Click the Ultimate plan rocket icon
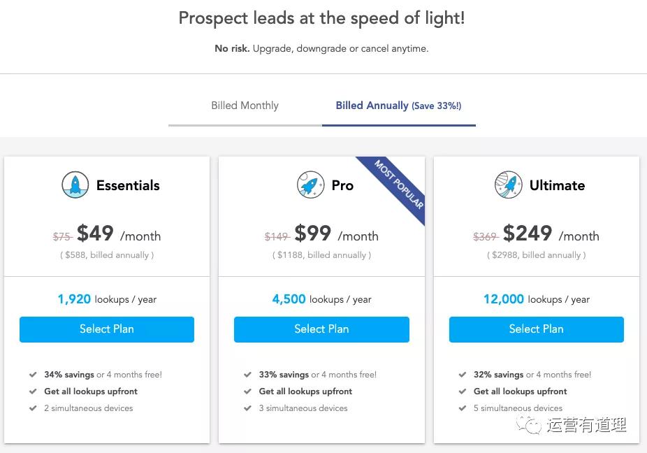647x453 pixels. (509, 185)
